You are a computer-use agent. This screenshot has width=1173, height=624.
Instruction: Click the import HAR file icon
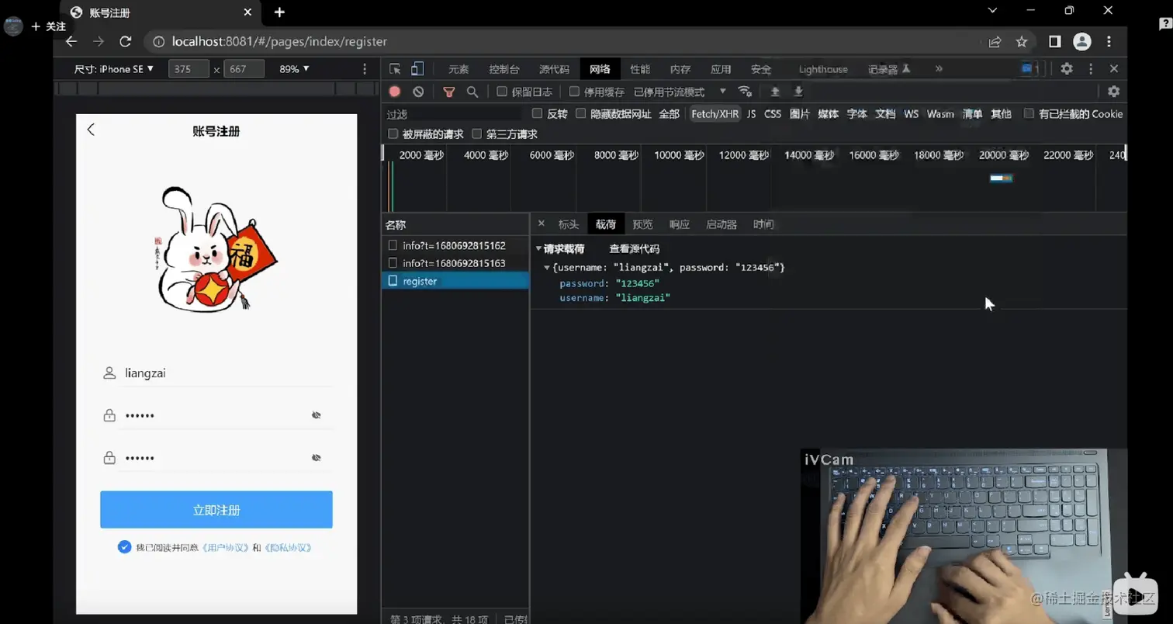coord(773,91)
